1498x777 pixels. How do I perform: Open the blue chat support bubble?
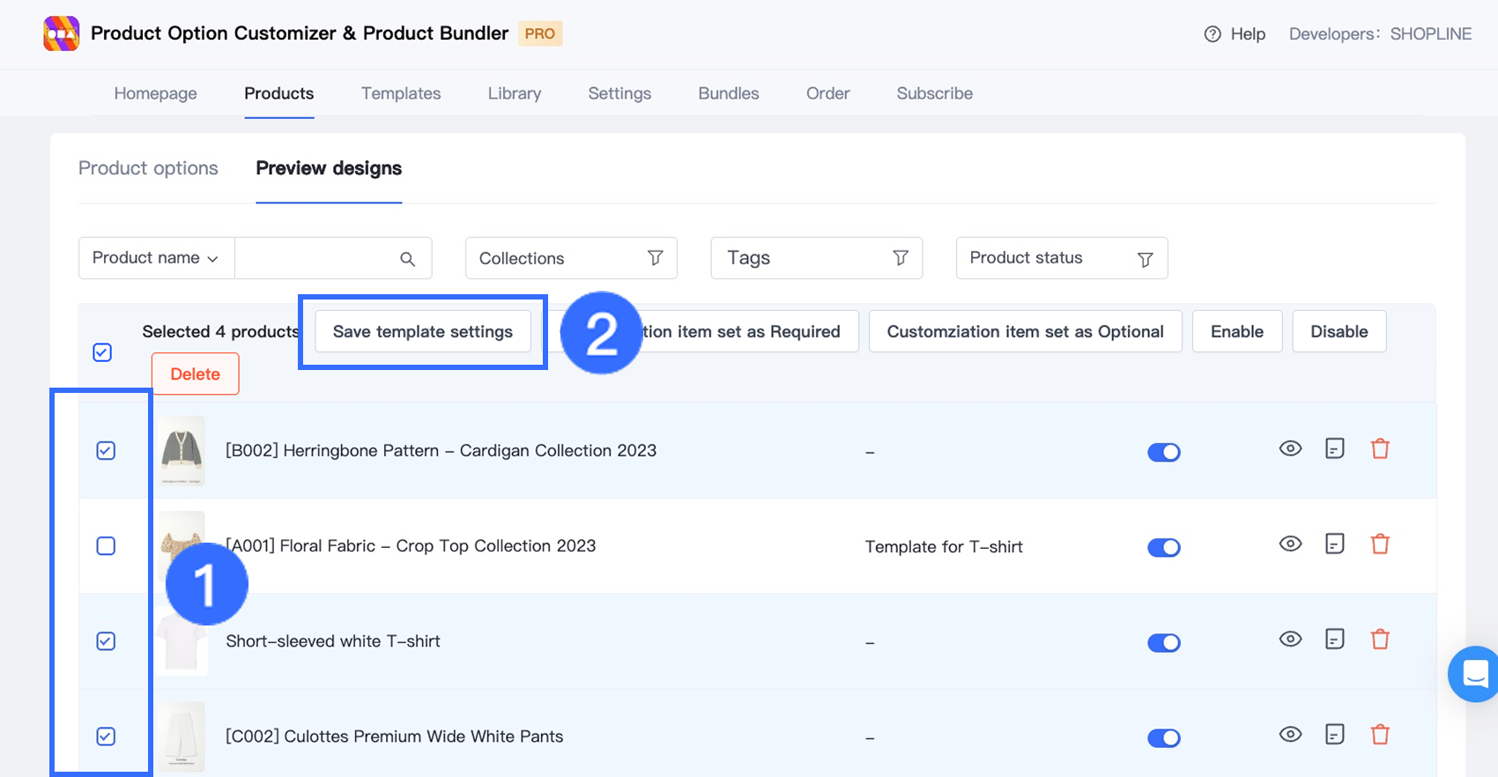coord(1475,675)
